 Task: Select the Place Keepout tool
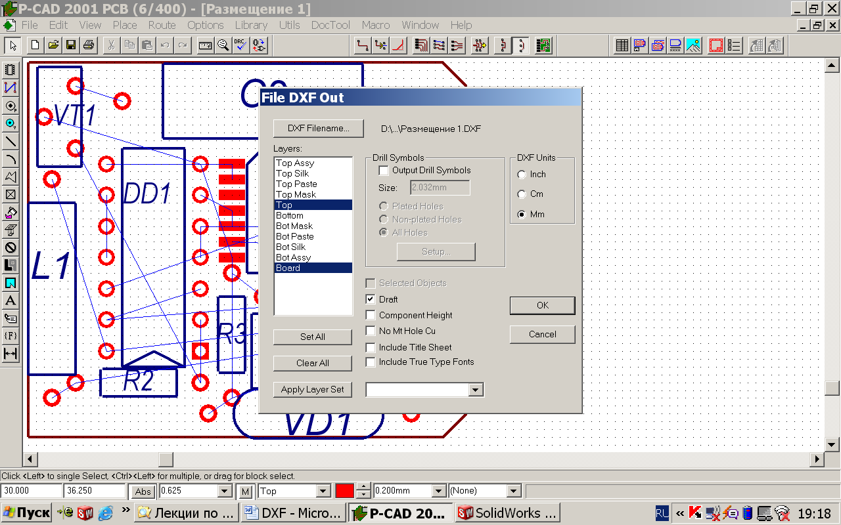pyautogui.click(x=11, y=247)
